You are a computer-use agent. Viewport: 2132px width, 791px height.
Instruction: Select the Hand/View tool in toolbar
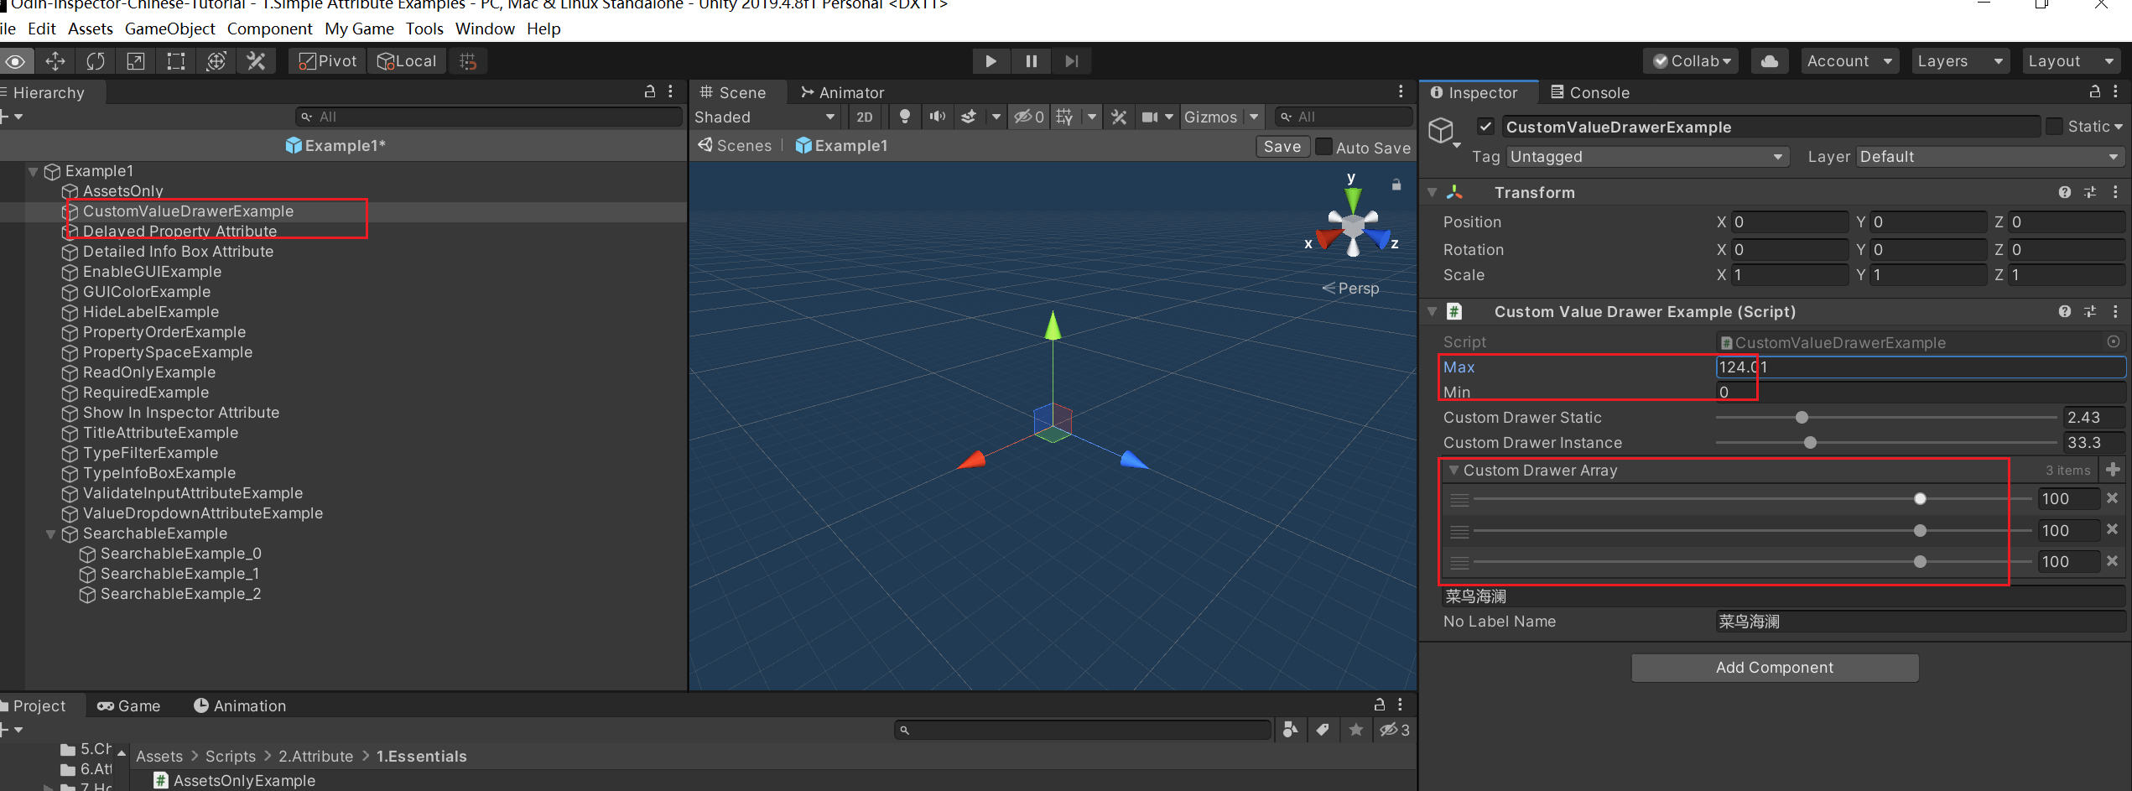coord(16,61)
